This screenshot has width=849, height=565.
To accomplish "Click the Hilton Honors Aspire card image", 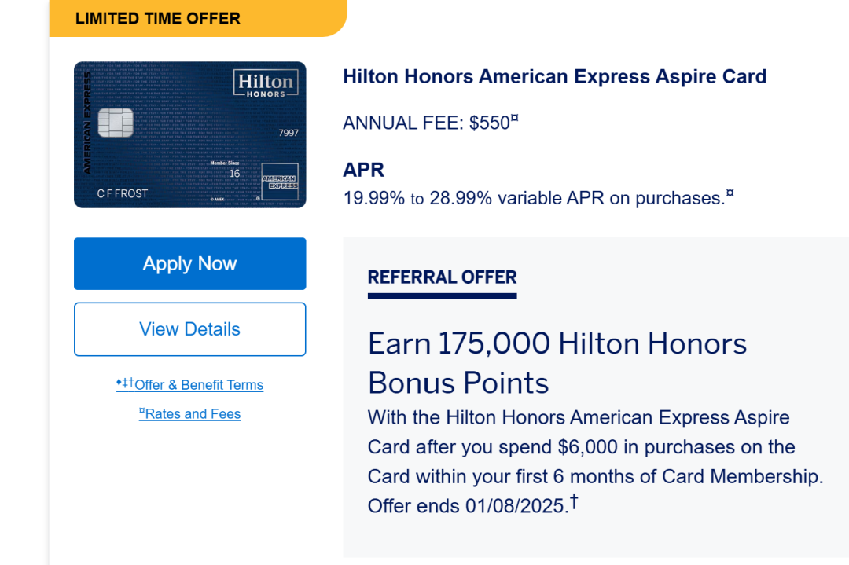I will [x=190, y=134].
